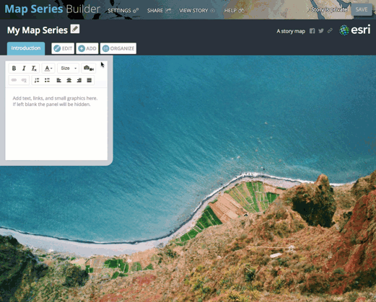Image resolution: width=376 pixels, height=302 pixels.
Task: Click the insert link icon
Action: pos(14,80)
